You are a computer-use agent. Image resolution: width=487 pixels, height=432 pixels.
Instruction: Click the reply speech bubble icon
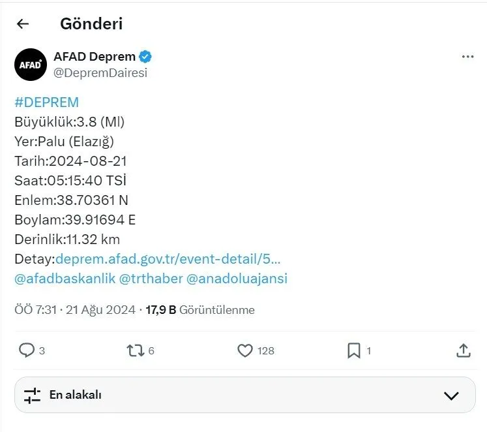click(x=27, y=350)
